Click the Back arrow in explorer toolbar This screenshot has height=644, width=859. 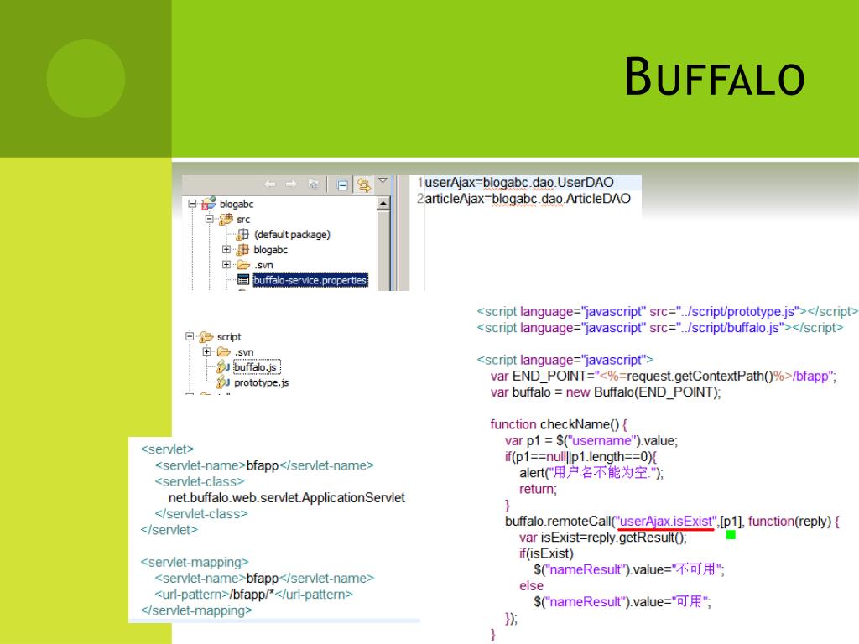click(x=270, y=184)
